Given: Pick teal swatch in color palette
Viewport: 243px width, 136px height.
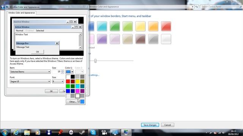Looking at the screenshot, I should point(82,86).
